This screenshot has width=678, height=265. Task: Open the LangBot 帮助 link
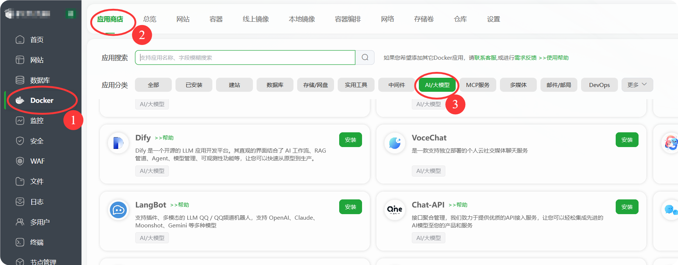pyautogui.click(x=180, y=205)
